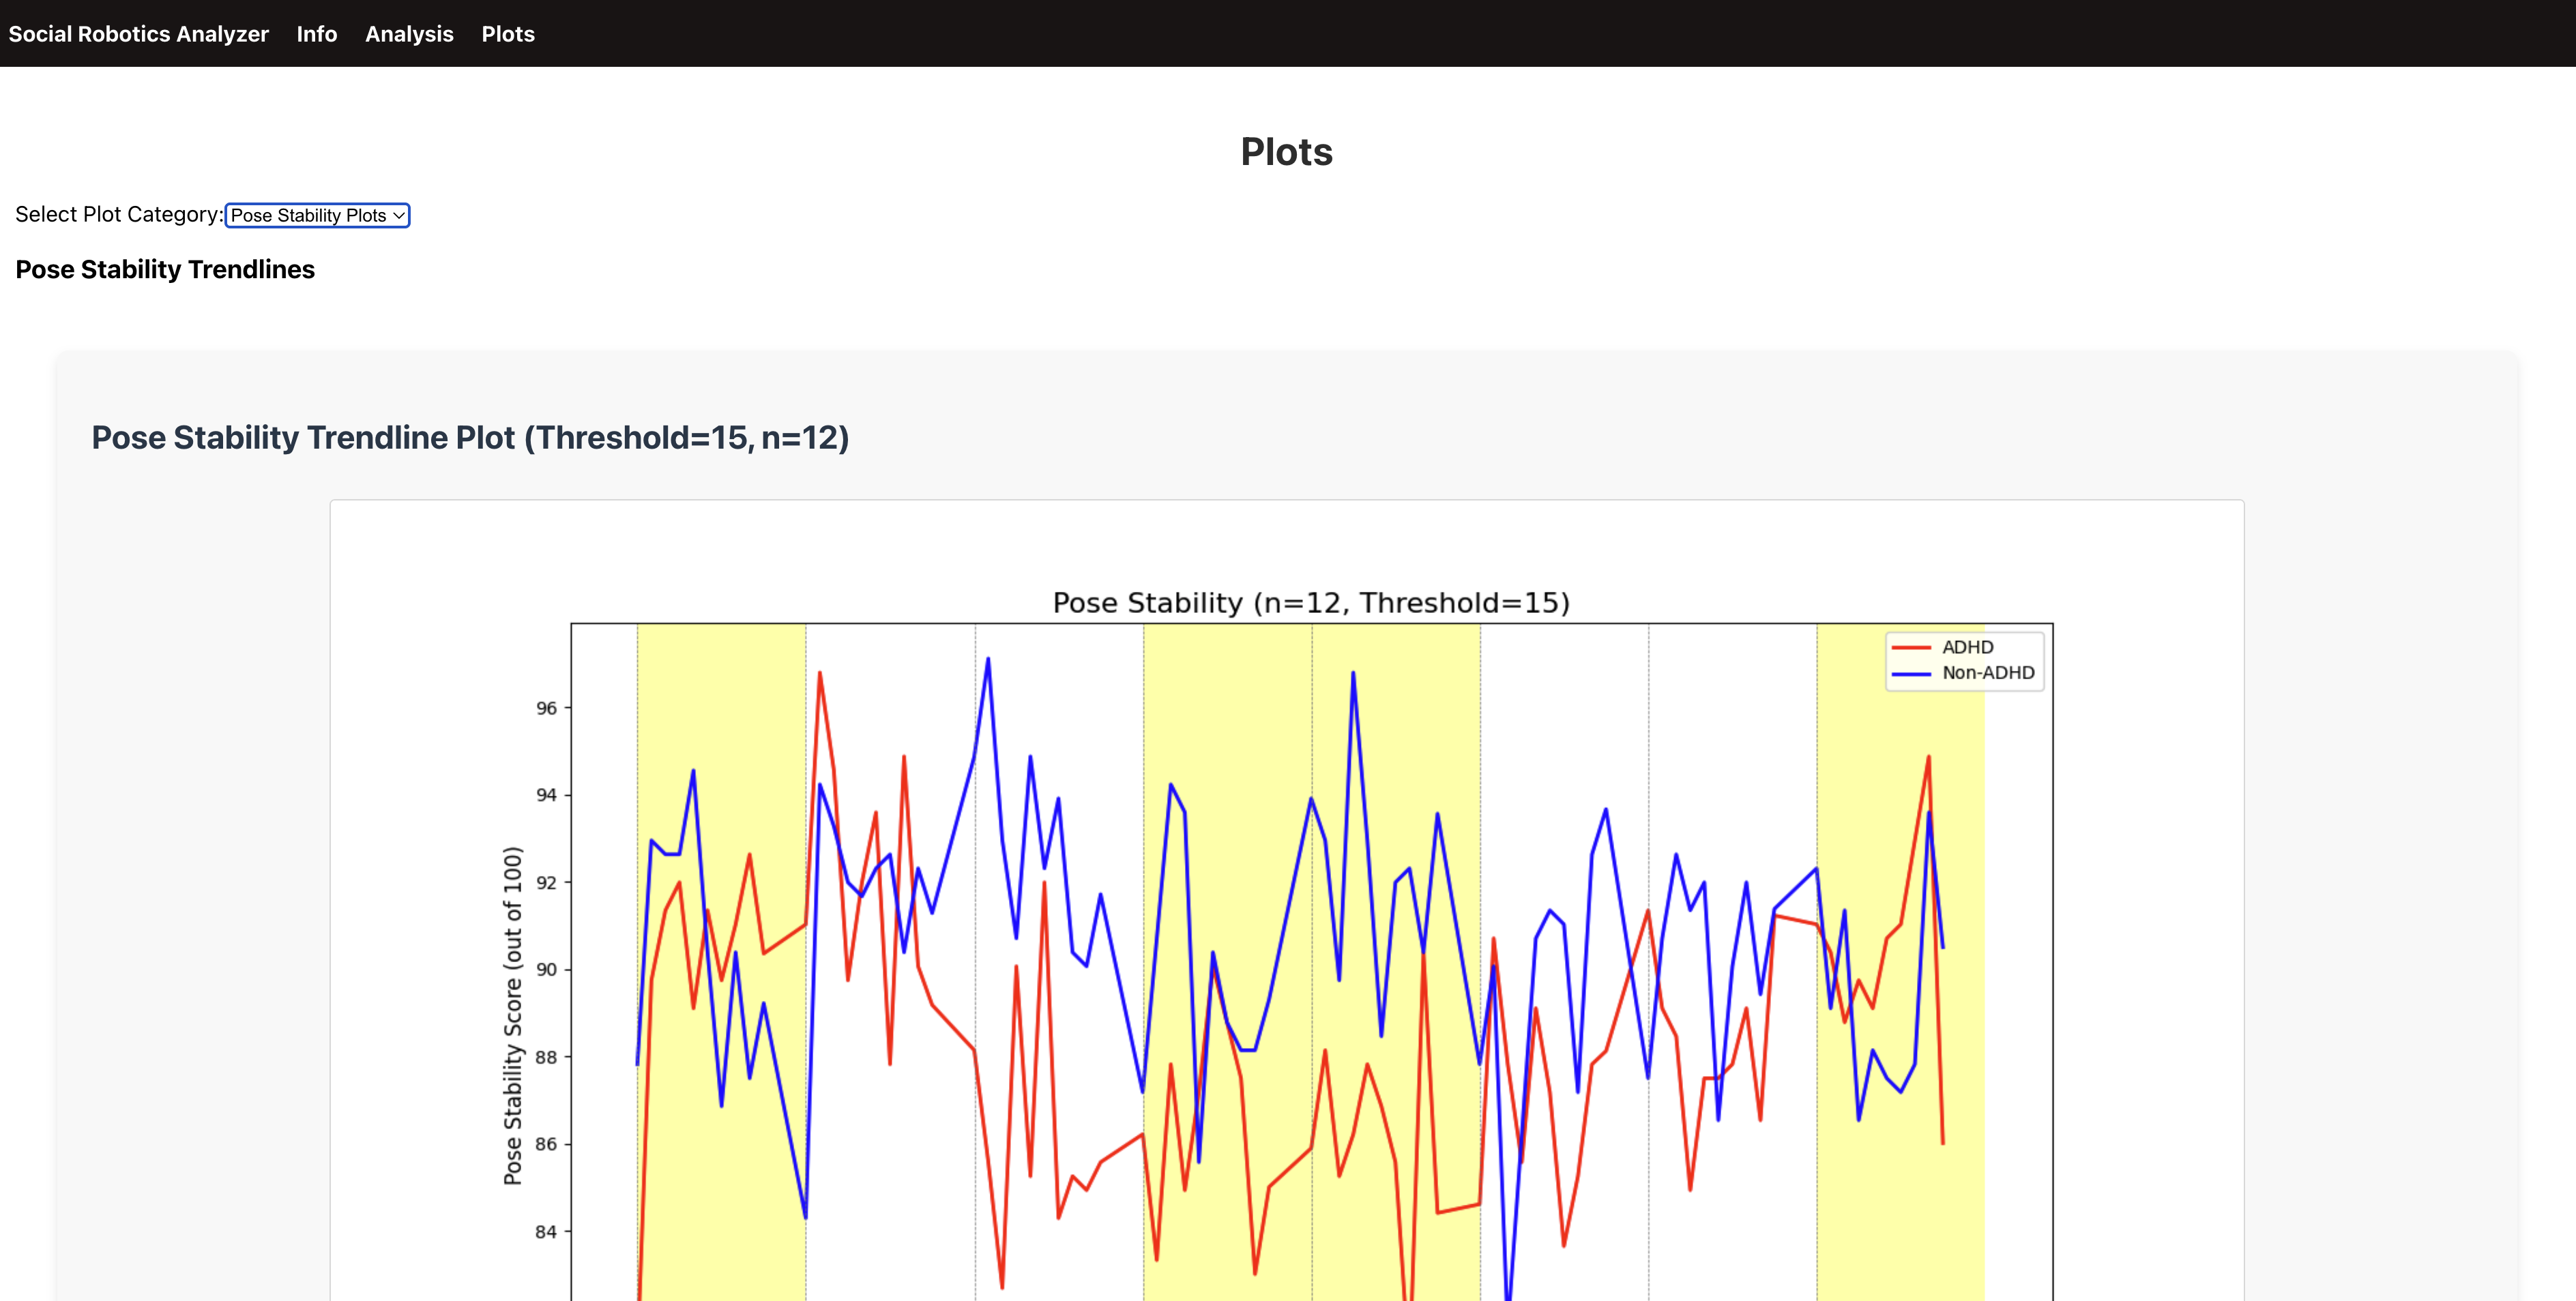Click the y-axis tick value 94
This screenshot has height=1301, width=2576.
(x=546, y=795)
